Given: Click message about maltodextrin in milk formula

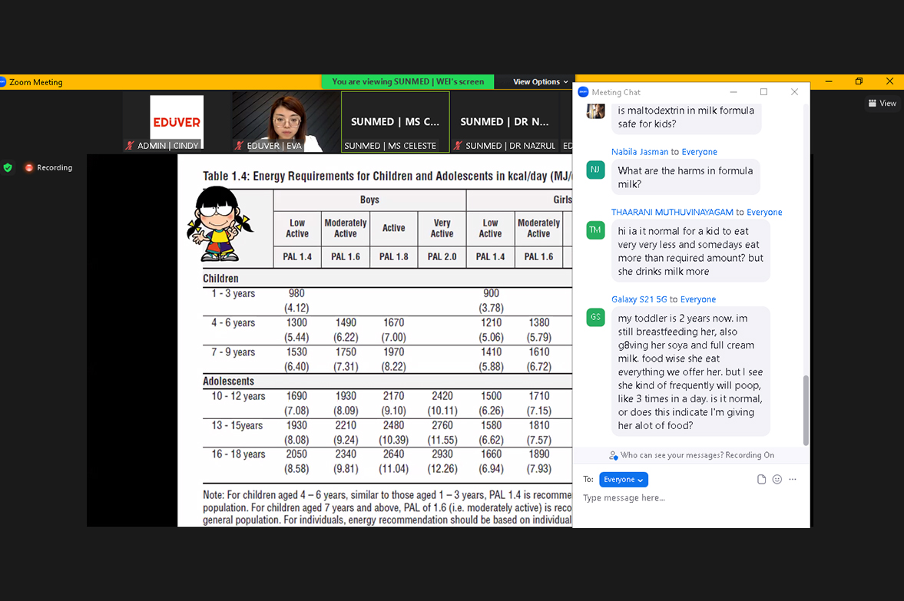Looking at the screenshot, I should [686, 117].
